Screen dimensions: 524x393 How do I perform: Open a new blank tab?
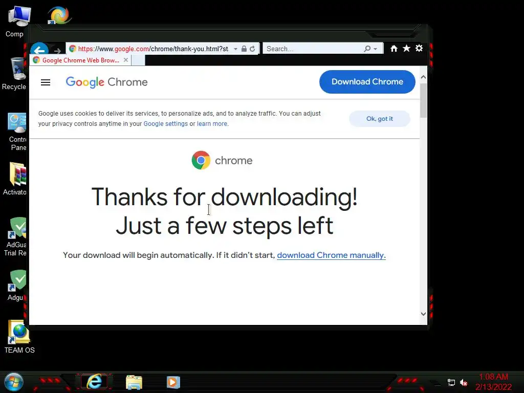[138, 60]
